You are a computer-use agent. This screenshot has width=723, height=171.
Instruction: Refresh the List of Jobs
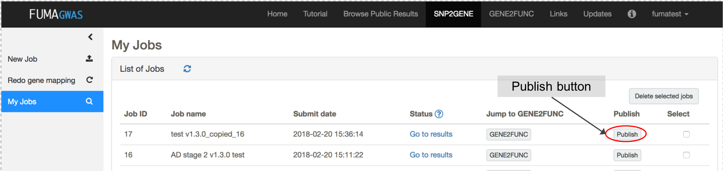[x=187, y=69]
